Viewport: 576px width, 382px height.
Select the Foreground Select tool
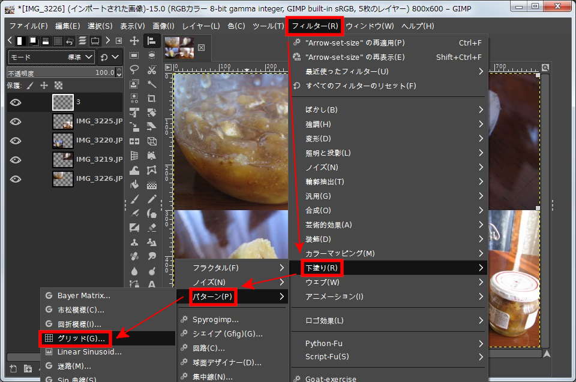tap(134, 84)
